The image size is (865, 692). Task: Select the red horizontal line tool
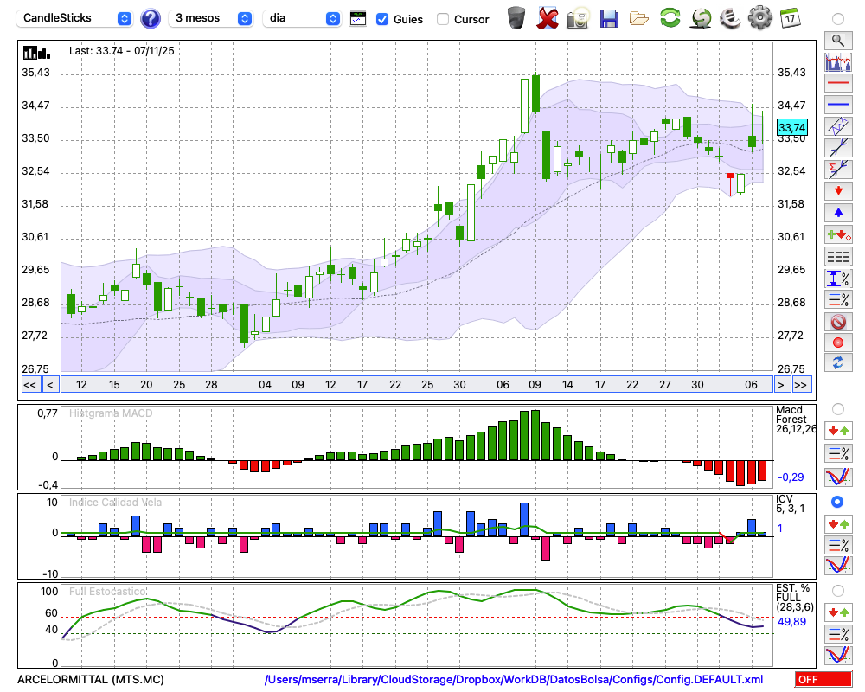coord(836,84)
